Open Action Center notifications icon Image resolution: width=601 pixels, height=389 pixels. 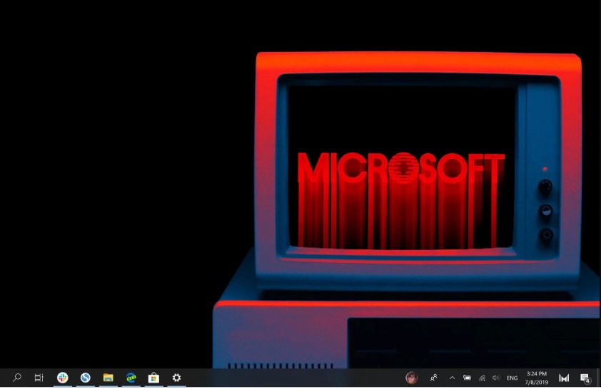585,378
